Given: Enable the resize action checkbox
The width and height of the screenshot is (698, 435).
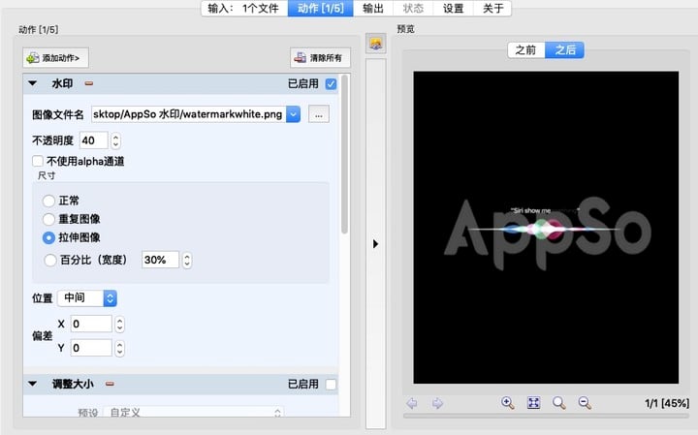Looking at the screenshot, I should 331,384.
